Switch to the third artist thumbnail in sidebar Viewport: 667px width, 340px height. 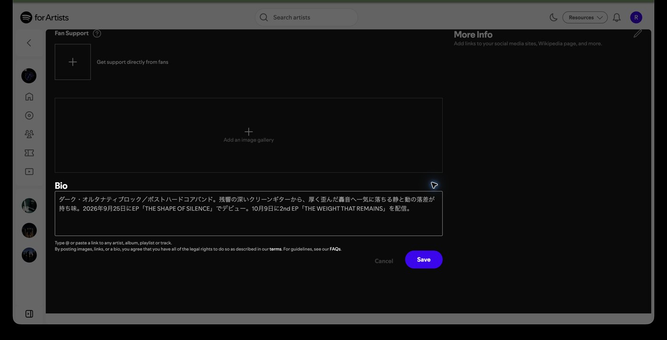29,230
